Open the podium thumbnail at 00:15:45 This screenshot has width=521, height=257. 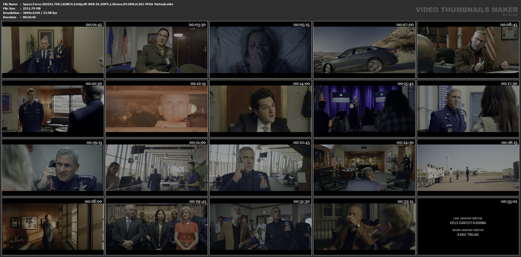pyautogui.click(x=364, y=109)
